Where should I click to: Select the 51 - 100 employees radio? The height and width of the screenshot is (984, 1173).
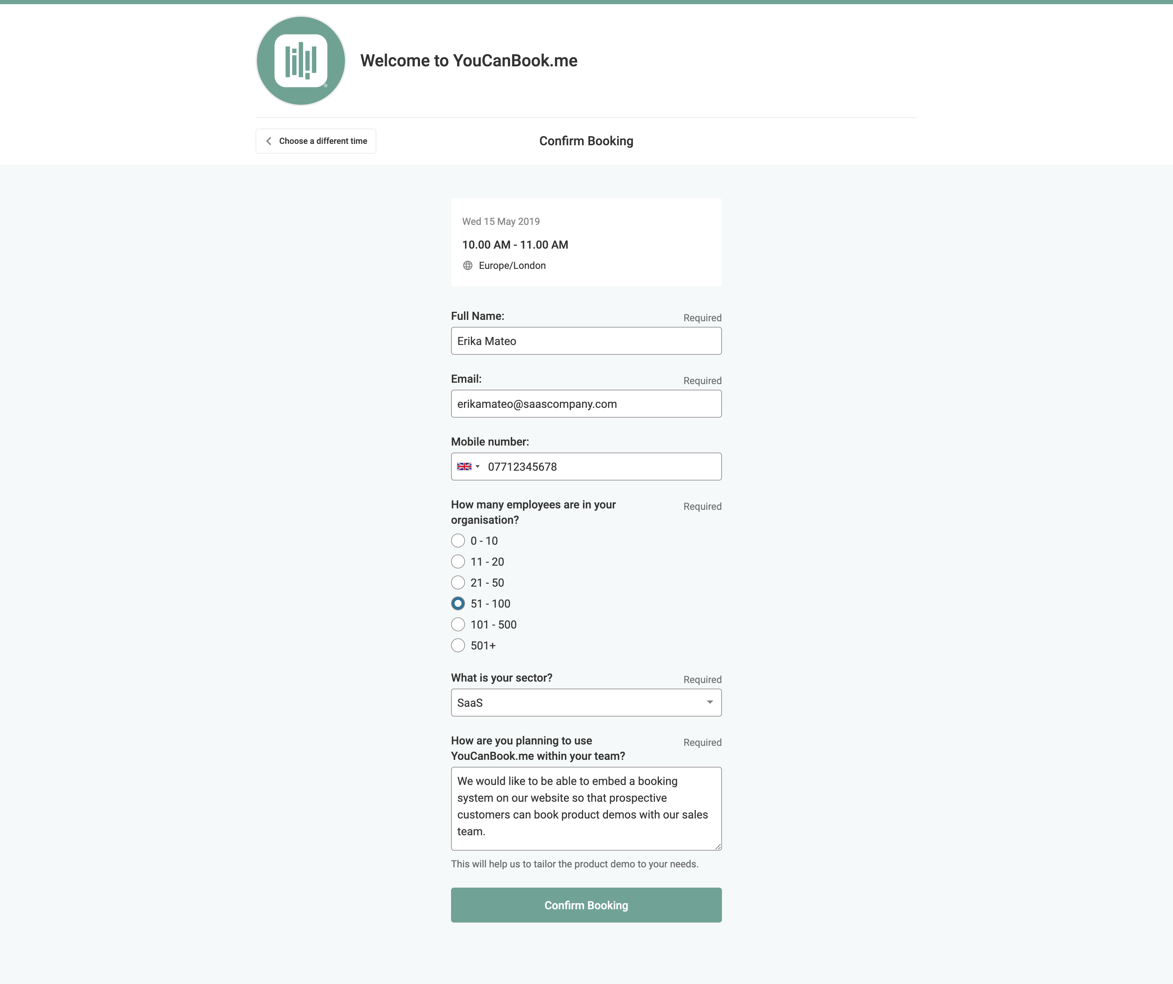pyautogui.click(x=458, y=603)
